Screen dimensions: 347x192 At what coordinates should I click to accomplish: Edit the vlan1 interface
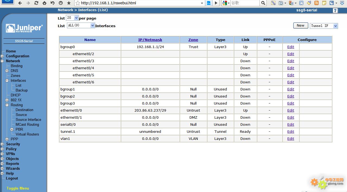click(291, 139)
